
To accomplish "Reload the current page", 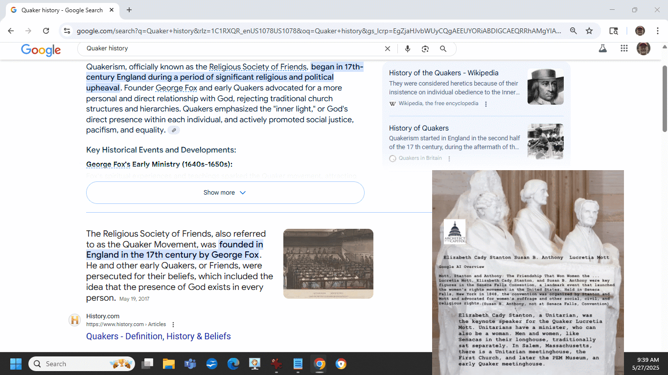I will point(46,31).
